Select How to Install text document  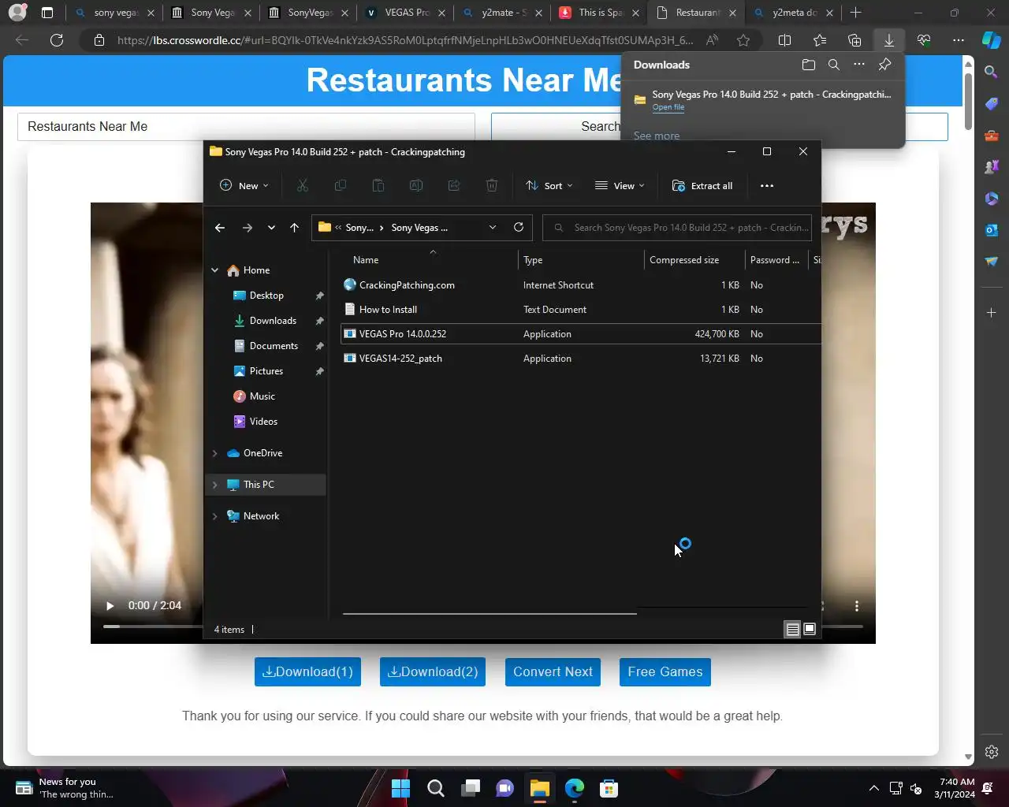pos(388,310)
